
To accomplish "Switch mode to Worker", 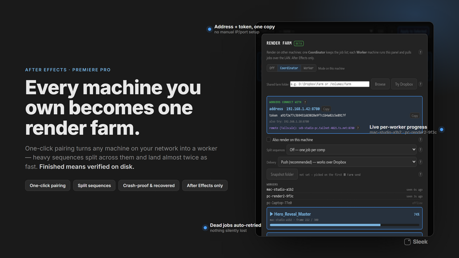I will (308, 68).
